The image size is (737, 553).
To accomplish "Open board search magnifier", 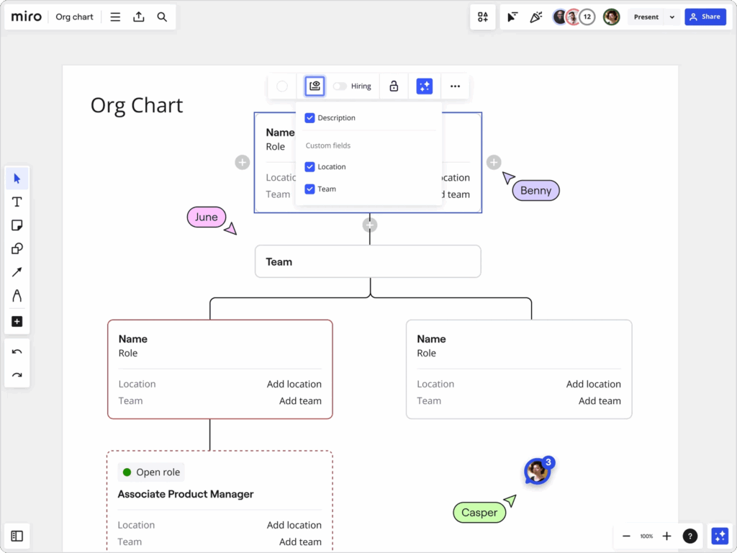I will tap(162, 17).
